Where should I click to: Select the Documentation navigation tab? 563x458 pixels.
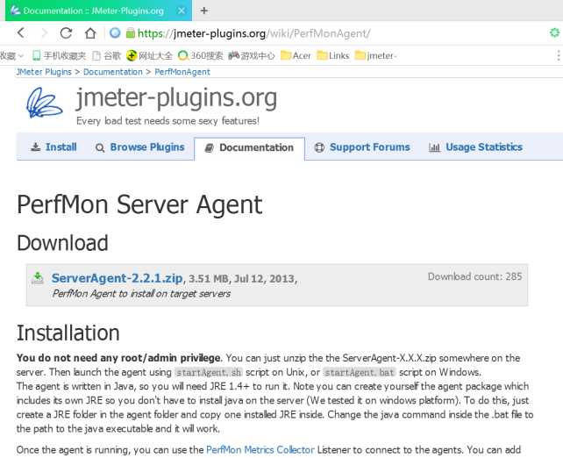(250, 148)
